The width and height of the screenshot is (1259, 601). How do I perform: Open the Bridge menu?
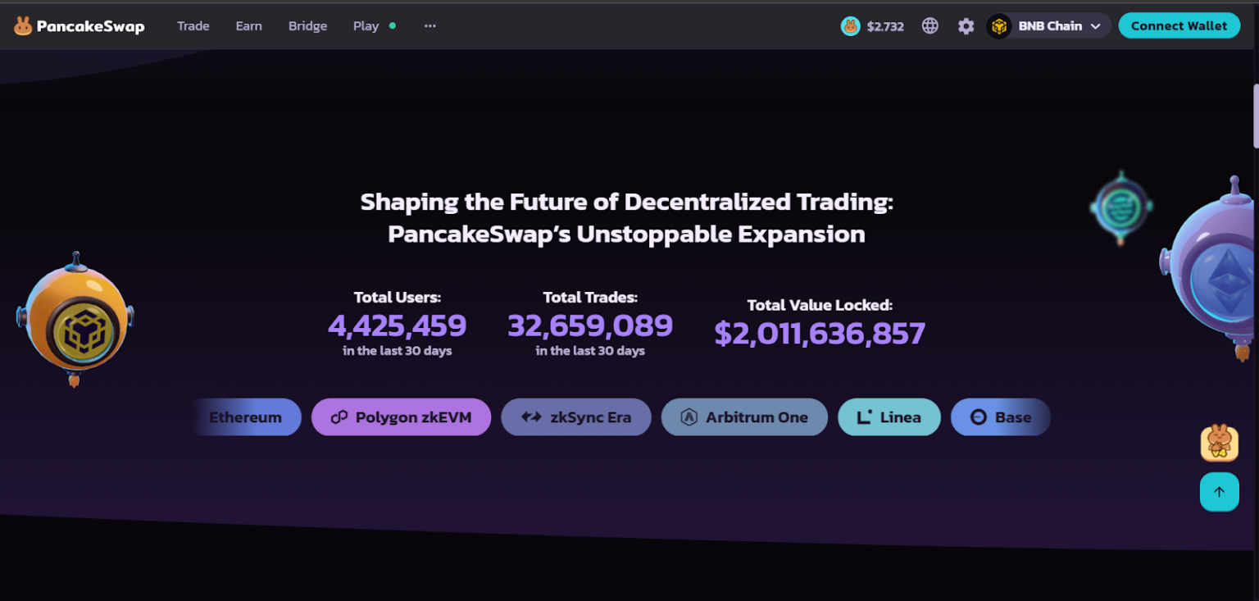pyautogui.click(x=307, y=25)
